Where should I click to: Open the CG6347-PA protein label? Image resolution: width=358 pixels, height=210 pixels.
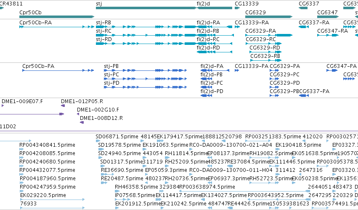[x=341, y=66]
